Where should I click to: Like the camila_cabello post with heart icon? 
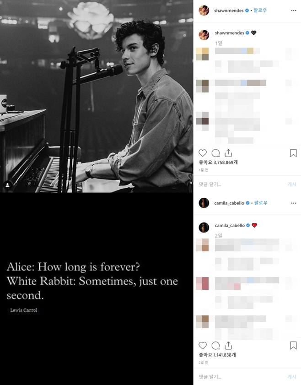(x=203, y=346)
